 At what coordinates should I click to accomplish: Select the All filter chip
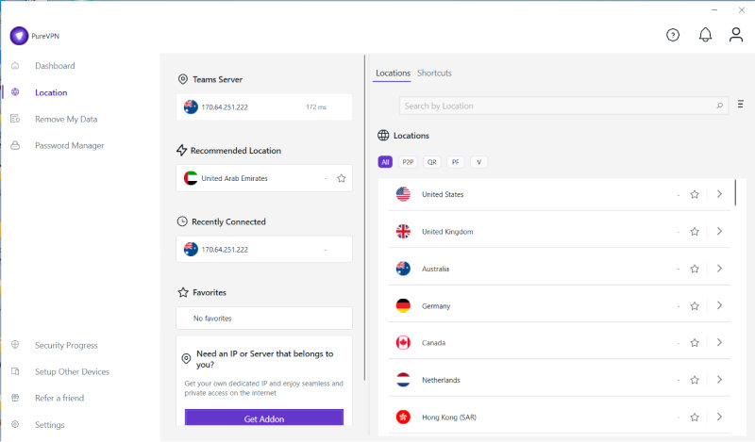385,162
